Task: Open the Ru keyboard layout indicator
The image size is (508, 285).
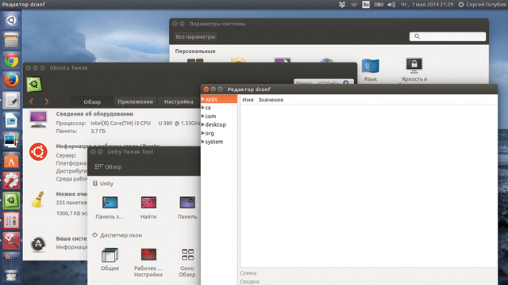Action: [366, 5]
